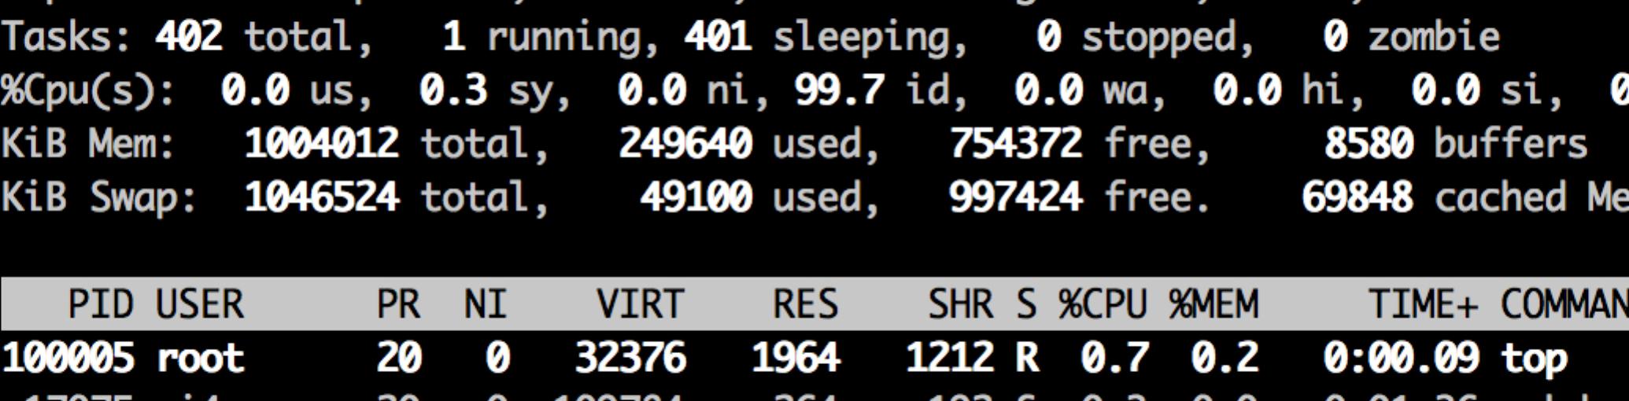The width and height of the screenshot is (1629, 401).
Task: Click the %CPU column header
Action: (x=1103, y=304)
